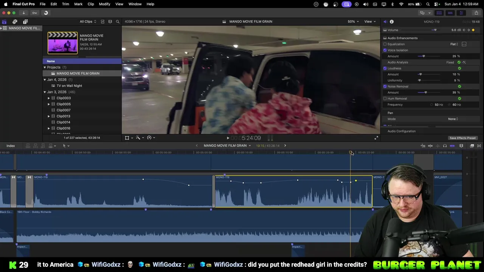This screenshot has width=484, height=272.
Task: Go back in timeline history arrow
Action: pyautogui.click(x=197, y=145)
